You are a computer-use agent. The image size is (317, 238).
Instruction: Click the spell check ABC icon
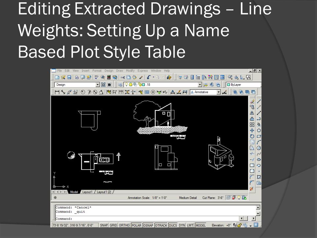(96, 77)
